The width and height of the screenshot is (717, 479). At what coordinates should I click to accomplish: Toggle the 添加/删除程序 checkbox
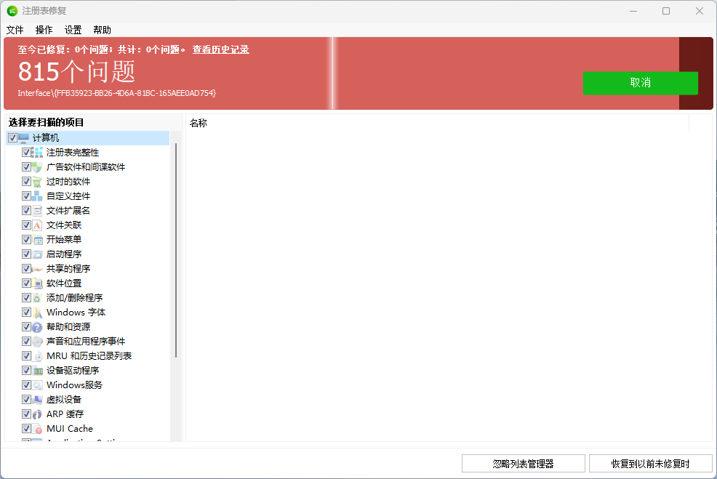pos(26,298)
